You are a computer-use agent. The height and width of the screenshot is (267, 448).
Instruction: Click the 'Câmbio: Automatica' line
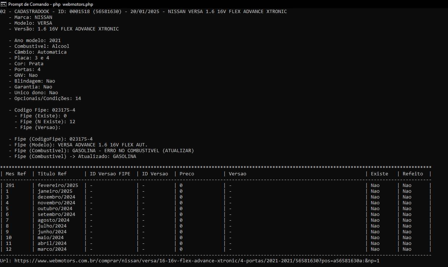pyautogui.click(x=38, y=52)
